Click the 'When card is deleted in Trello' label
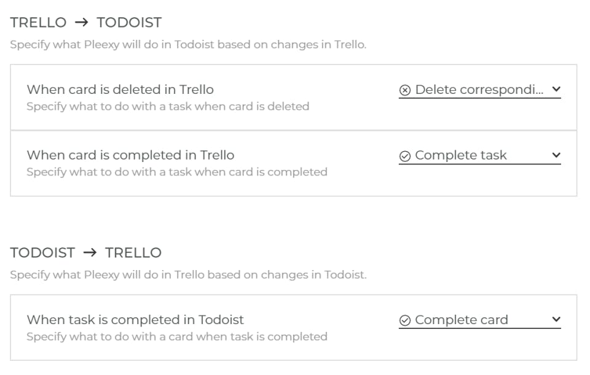 pyautogui.click(x=120, y=90)
